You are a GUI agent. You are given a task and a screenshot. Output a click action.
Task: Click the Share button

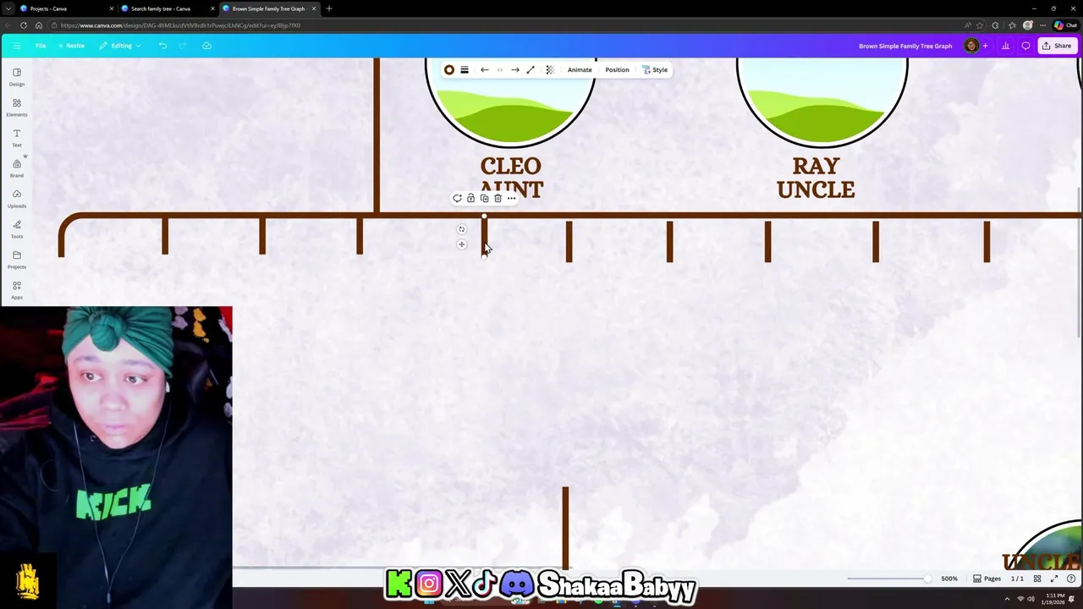tap(1057, 46)
